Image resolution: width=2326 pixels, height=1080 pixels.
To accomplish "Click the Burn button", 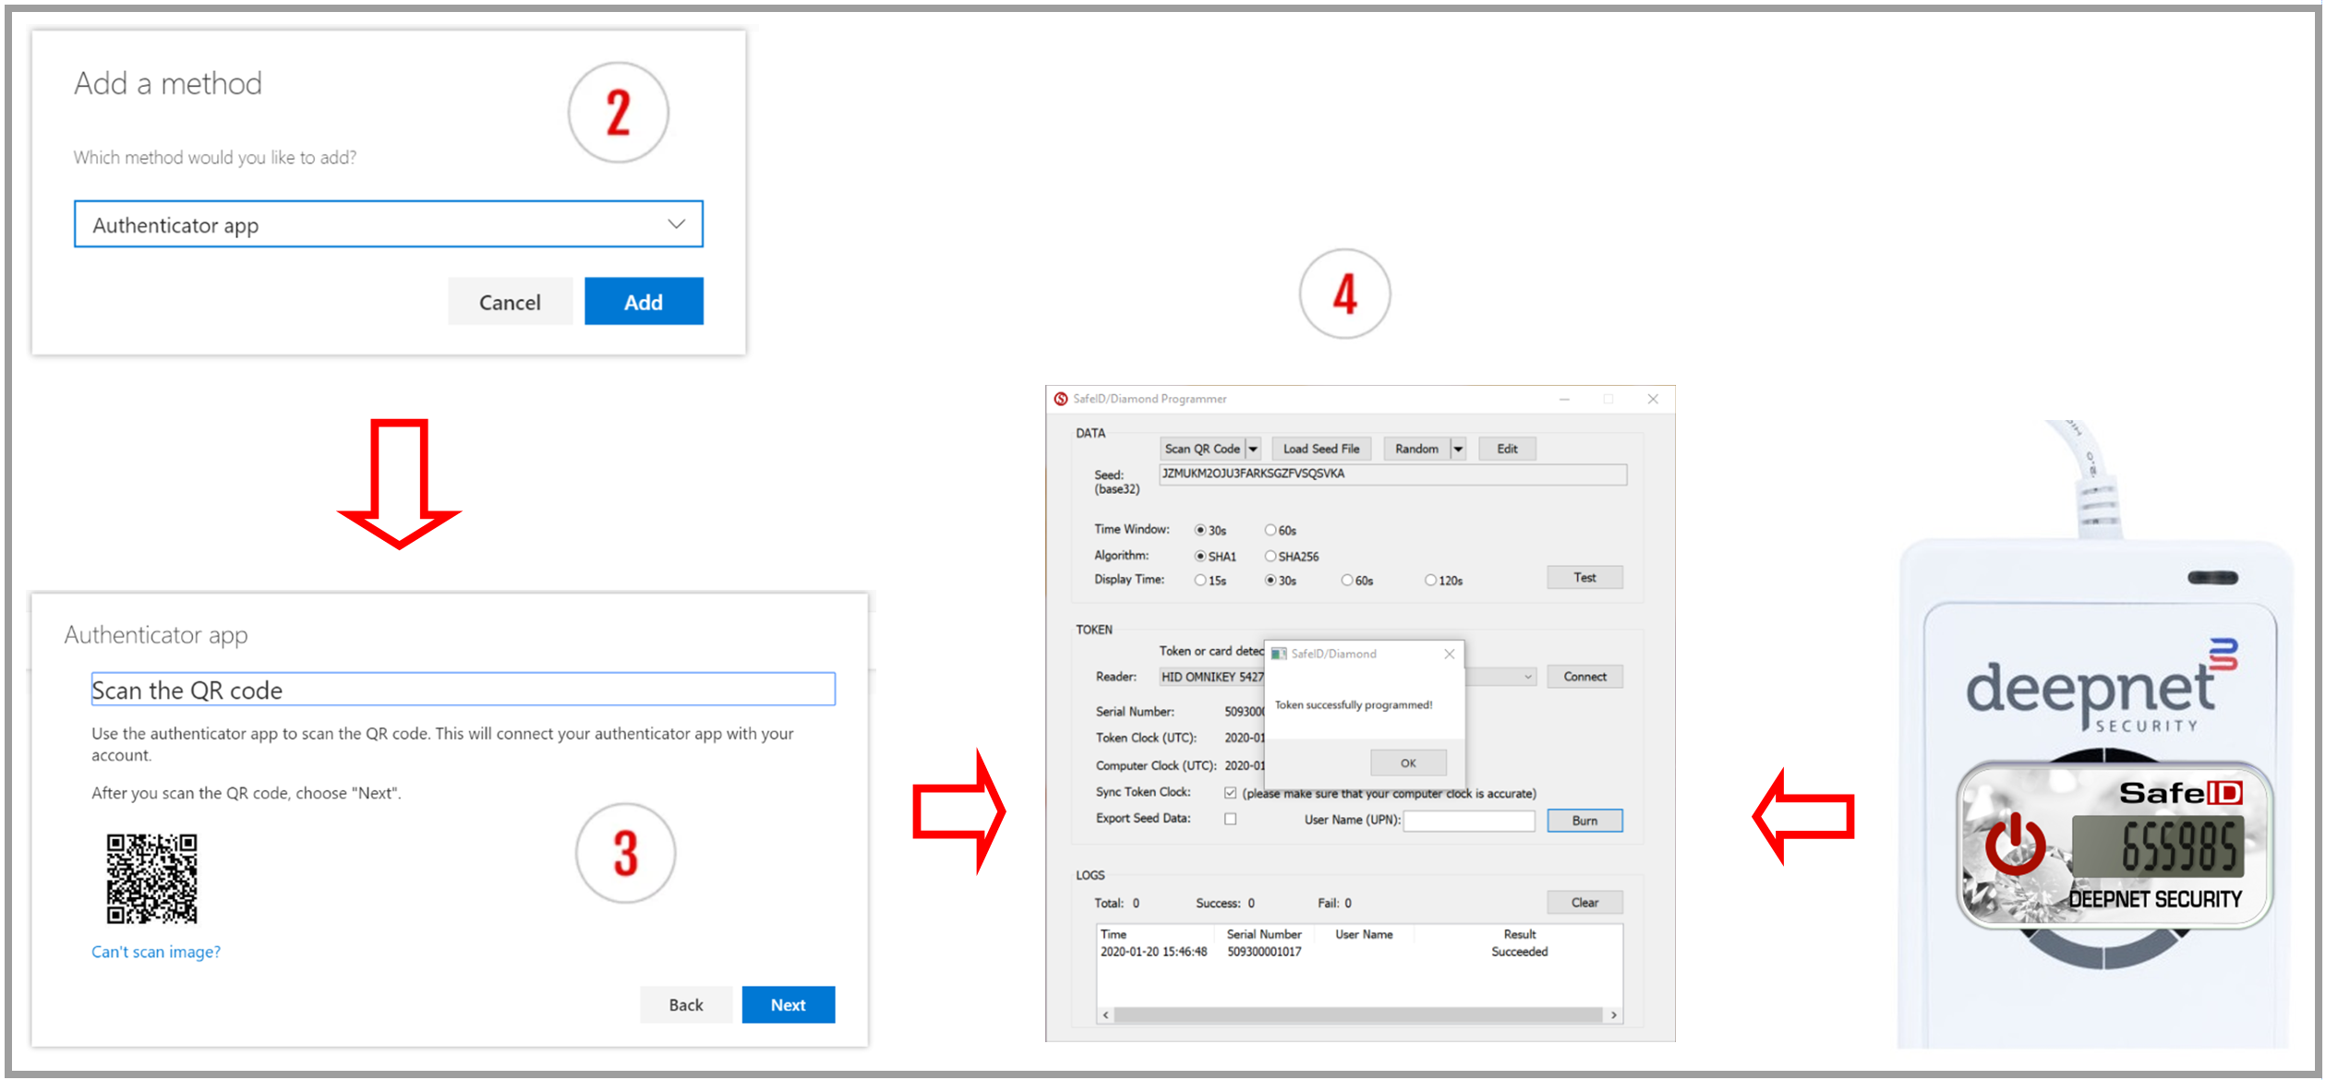I will (x=1585, y=821).
